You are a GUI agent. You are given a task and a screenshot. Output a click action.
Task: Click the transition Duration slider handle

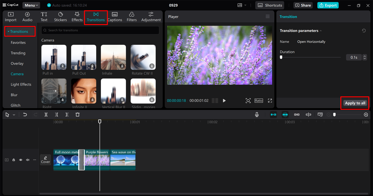[x=281, y=57]
